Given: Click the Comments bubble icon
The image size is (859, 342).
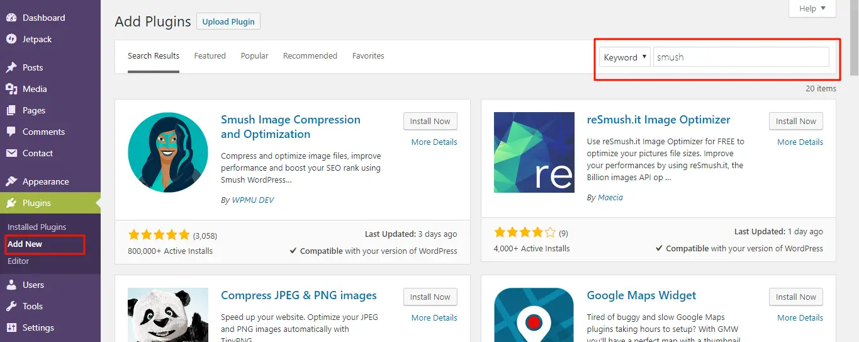Looking at the screenshot, I should point(11,132).
